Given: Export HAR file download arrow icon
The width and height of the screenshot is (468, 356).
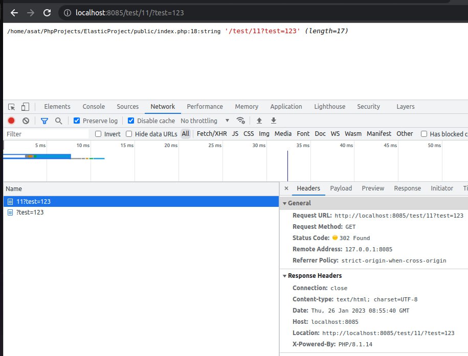Looking at the screenshot, I should [x=274, y=121].
